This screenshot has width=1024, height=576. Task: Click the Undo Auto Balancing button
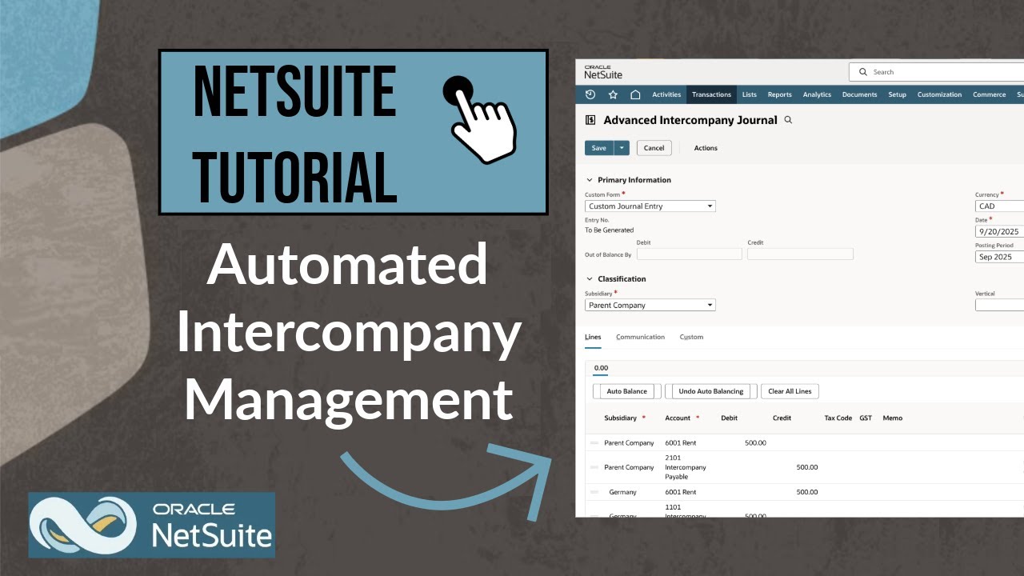click(710, 391)
